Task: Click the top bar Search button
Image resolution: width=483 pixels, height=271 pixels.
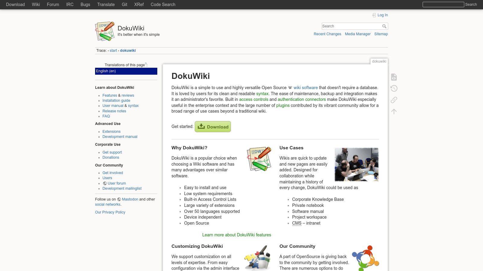Action: pyautogui.click(x=471, y=5)
